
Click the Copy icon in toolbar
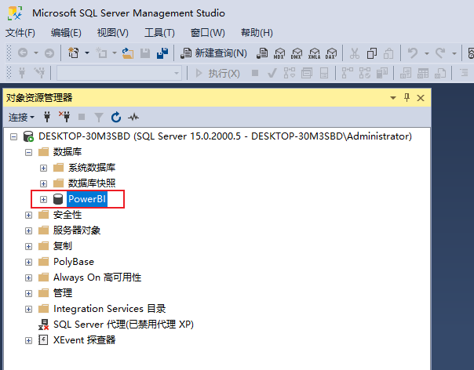pos(371,53)
